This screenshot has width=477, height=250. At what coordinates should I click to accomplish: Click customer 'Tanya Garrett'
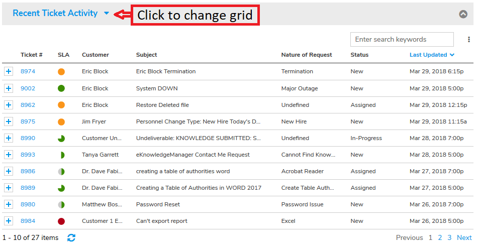click(x=100, y=155)
